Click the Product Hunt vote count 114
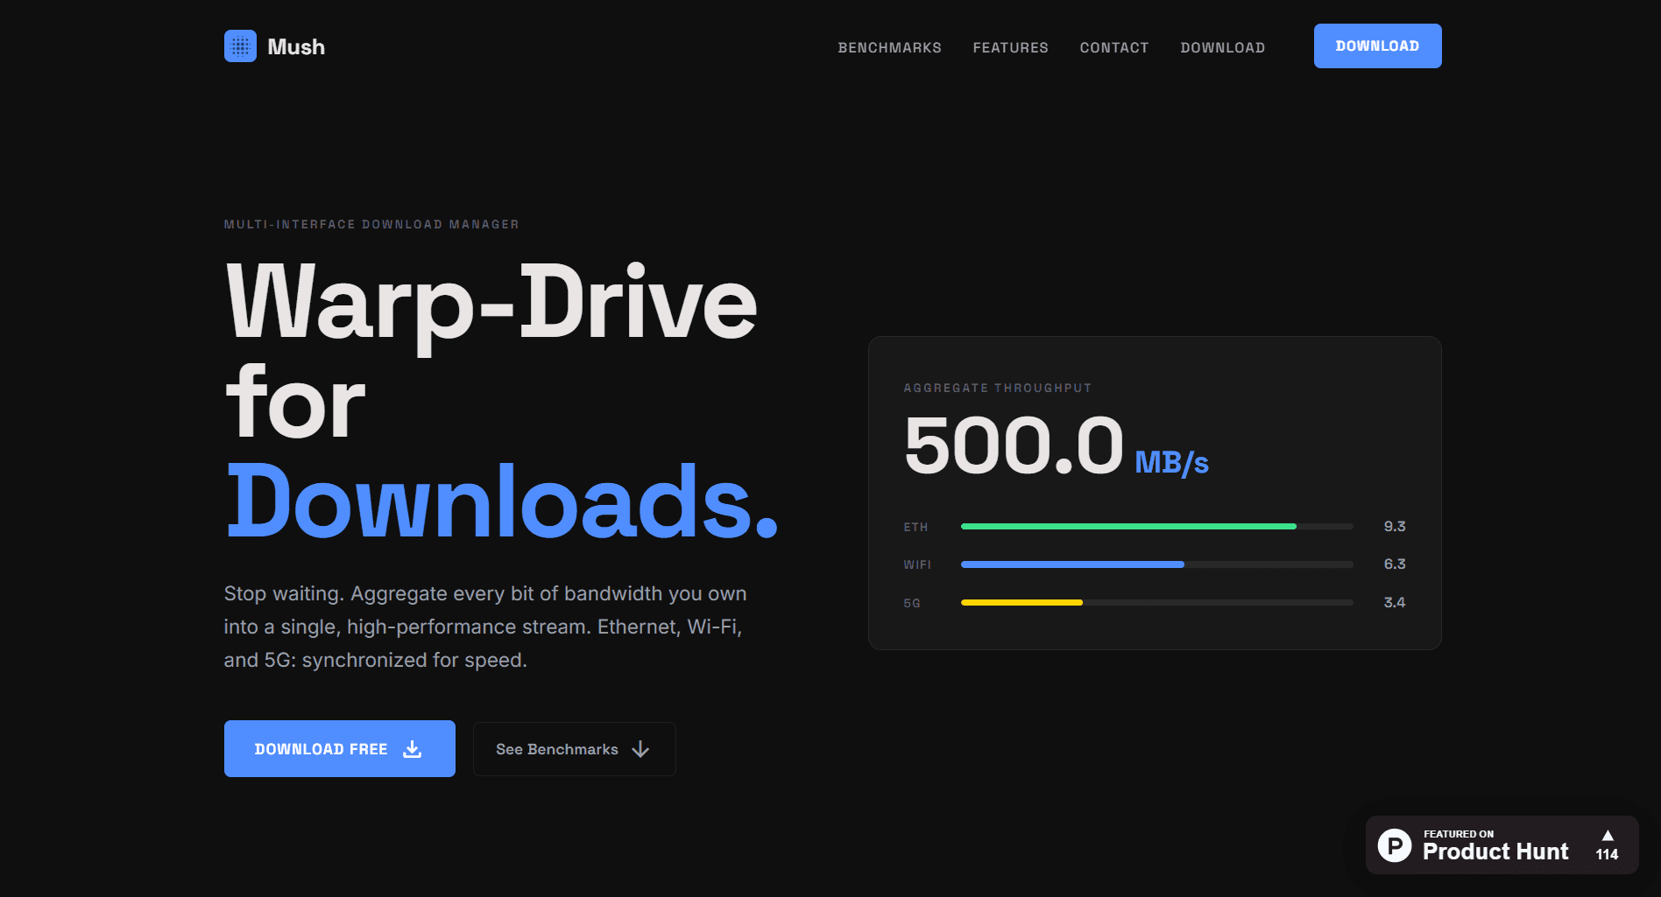 1607,855
